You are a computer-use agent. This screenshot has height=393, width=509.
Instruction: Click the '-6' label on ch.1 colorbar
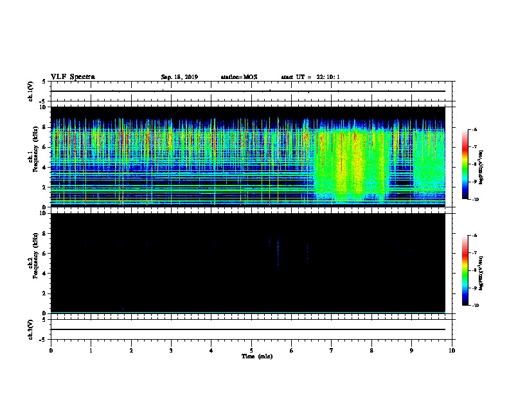pyautogui.click(x=474, y=130)
